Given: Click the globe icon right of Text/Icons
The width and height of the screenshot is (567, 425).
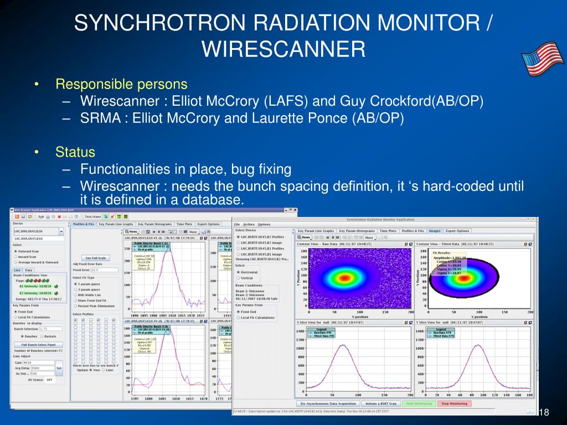Looking at the screenshot, I should tap(106, 216).
